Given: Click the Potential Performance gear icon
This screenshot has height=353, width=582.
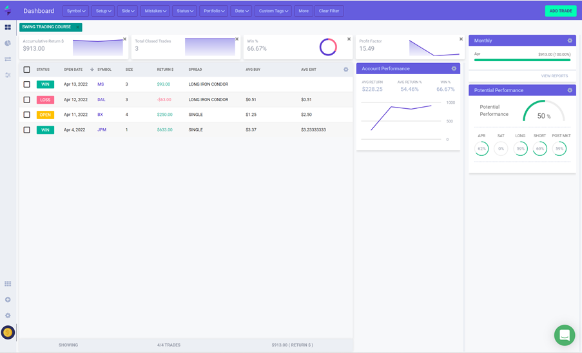Looking at the screenshot, I should (570, 90).
